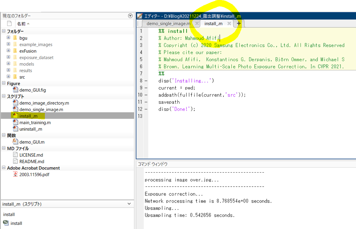Open the current folder panel actions menu

click(x=130, y=16)
